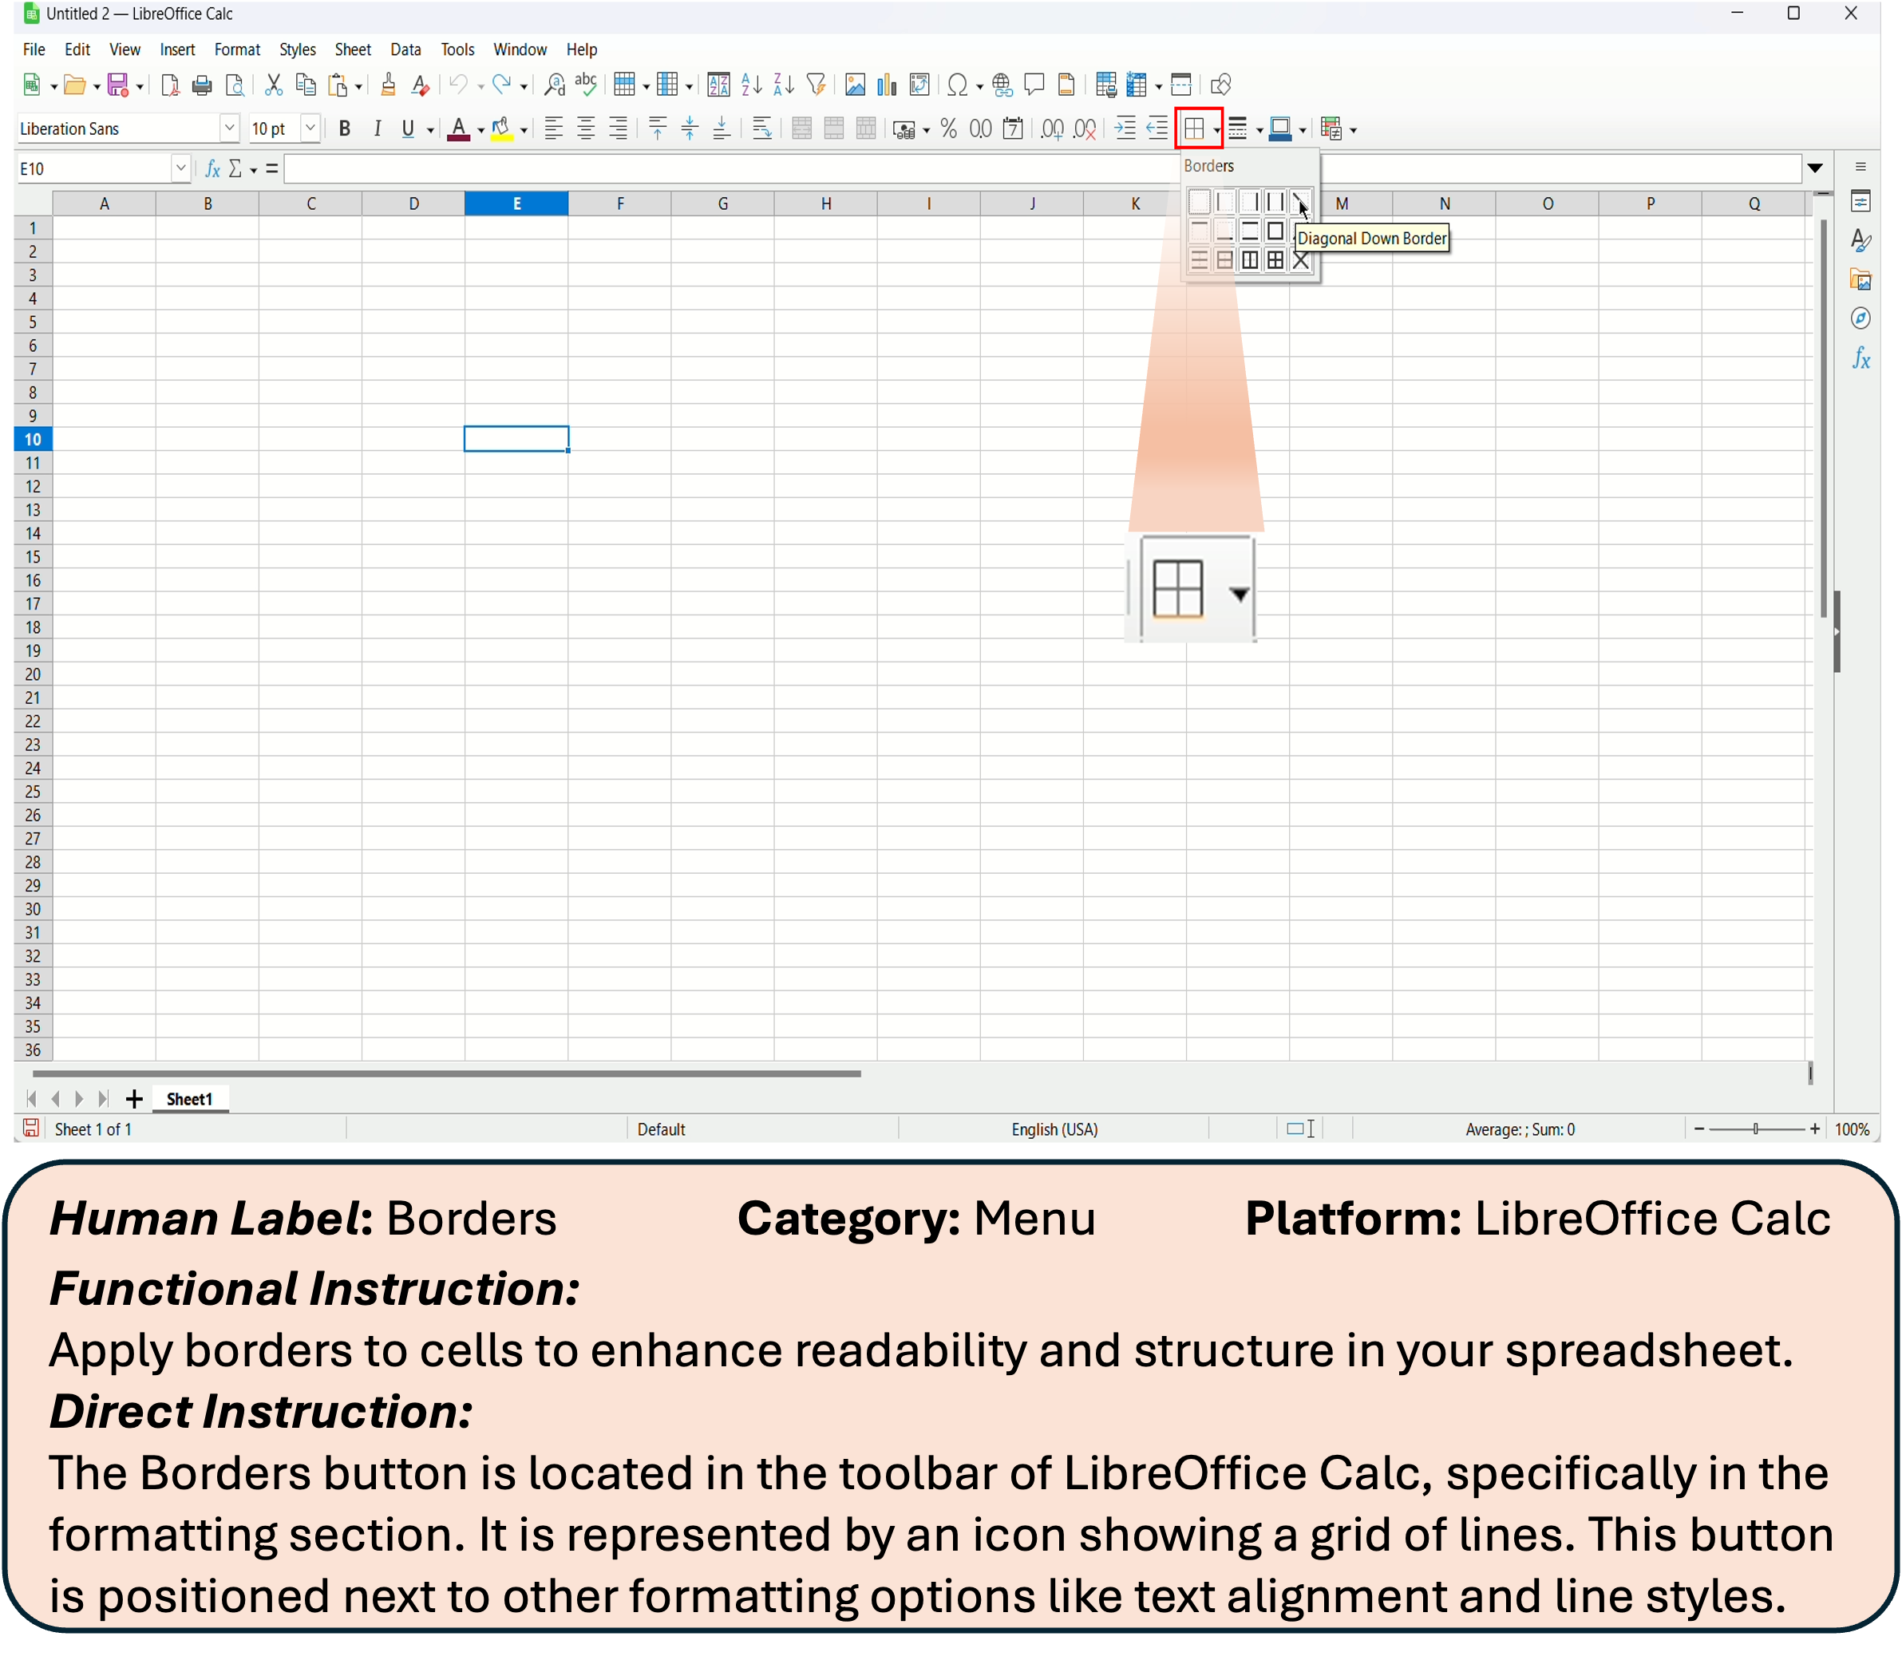Select the Box border option in popup
1902x1660 pixels.
pyautogui.click(x=1275, y=231)
